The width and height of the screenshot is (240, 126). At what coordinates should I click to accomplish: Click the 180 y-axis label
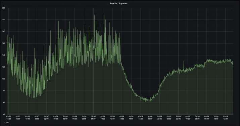(4, 31)
